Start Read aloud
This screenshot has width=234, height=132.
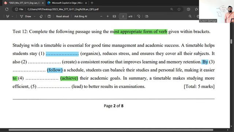click(63, 16)
